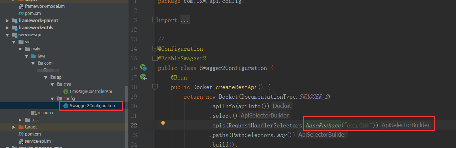Click the fold marker beside @EnableSwagger2
The width and height of the screenshot is (456, 148).
coord(154,58)
